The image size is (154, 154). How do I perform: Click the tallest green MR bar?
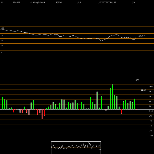[x=112, y=97]
